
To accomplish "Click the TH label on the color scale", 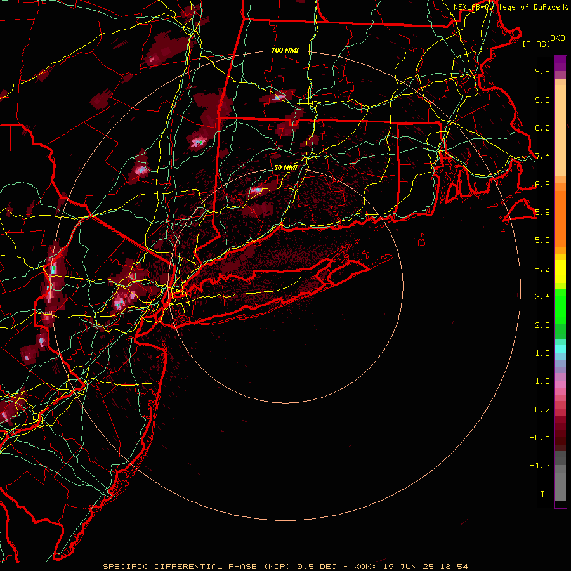I will click(545, 494).
